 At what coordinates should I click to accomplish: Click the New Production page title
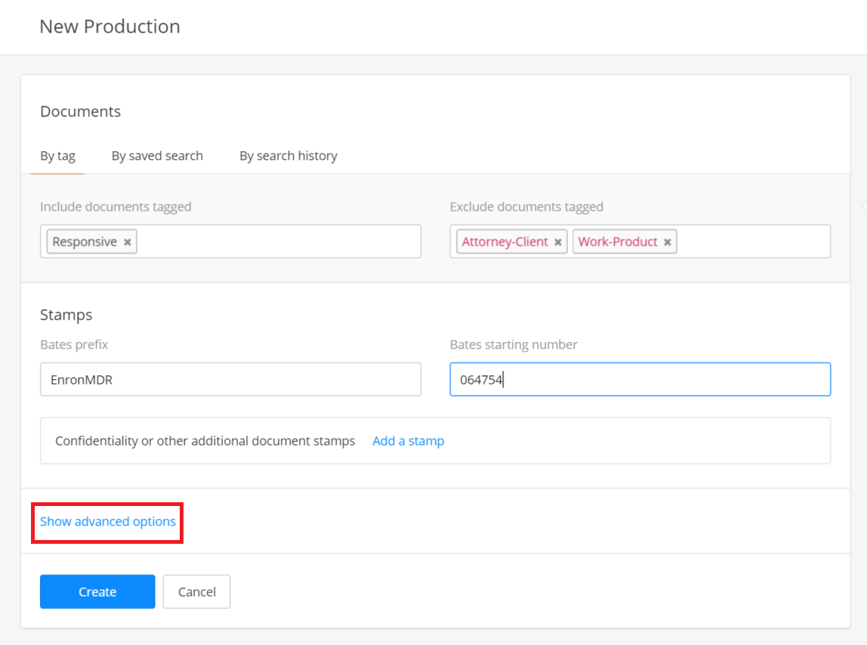point(110,26)
